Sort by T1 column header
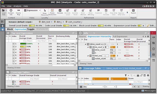This screenshot has height=94, width=157. tap(101, 79)
